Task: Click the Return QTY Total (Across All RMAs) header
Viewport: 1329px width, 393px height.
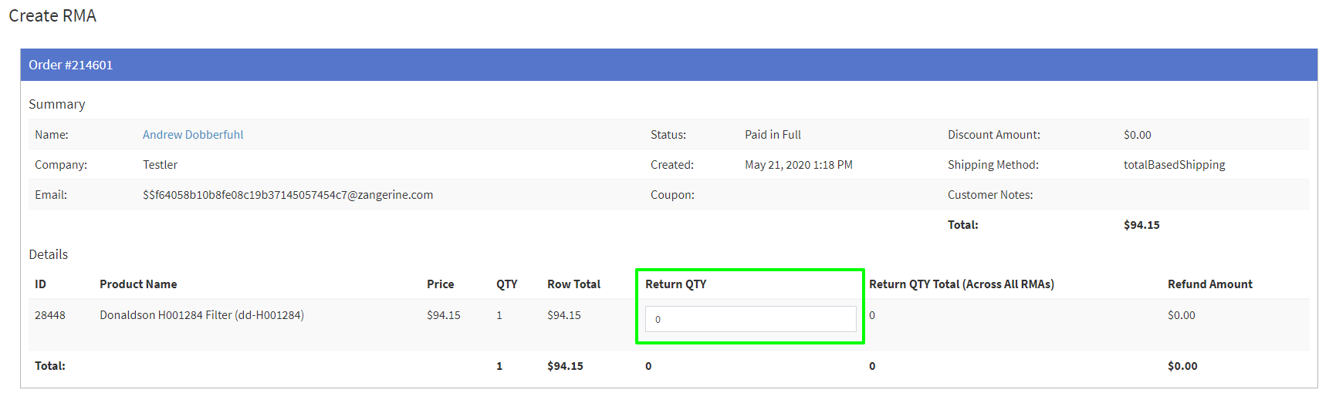Action: click(961, 284)
